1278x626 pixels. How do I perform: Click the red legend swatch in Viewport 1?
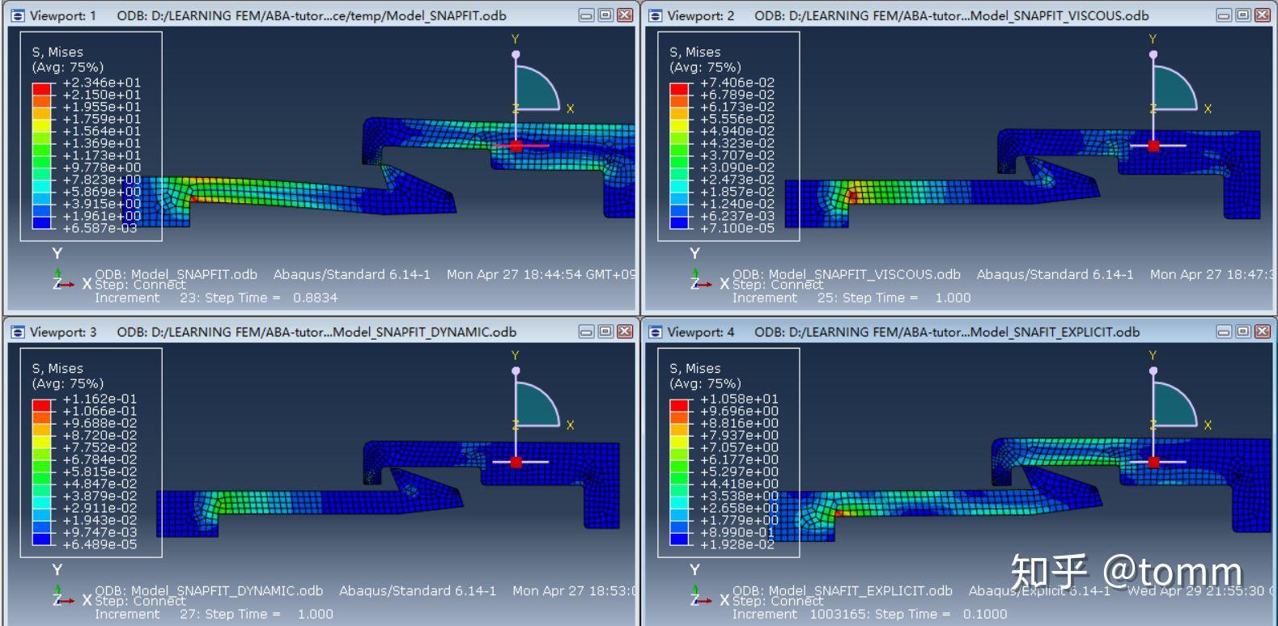[42, 89]
